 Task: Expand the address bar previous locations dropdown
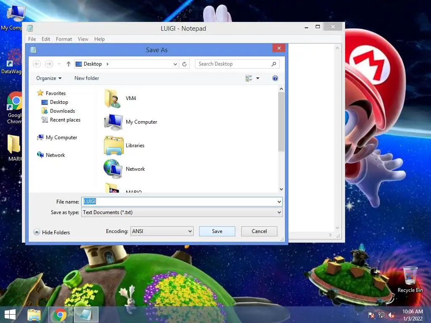tap(175, 64)
